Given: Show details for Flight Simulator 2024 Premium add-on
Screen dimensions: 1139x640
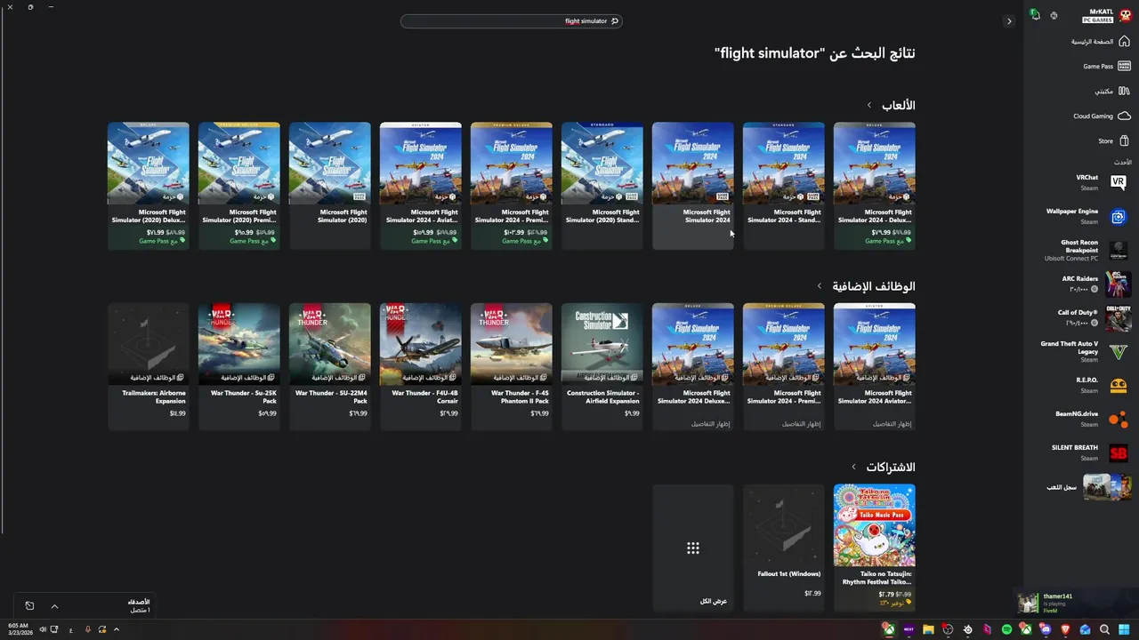Looking at the screenshot, I should (801, 424).
